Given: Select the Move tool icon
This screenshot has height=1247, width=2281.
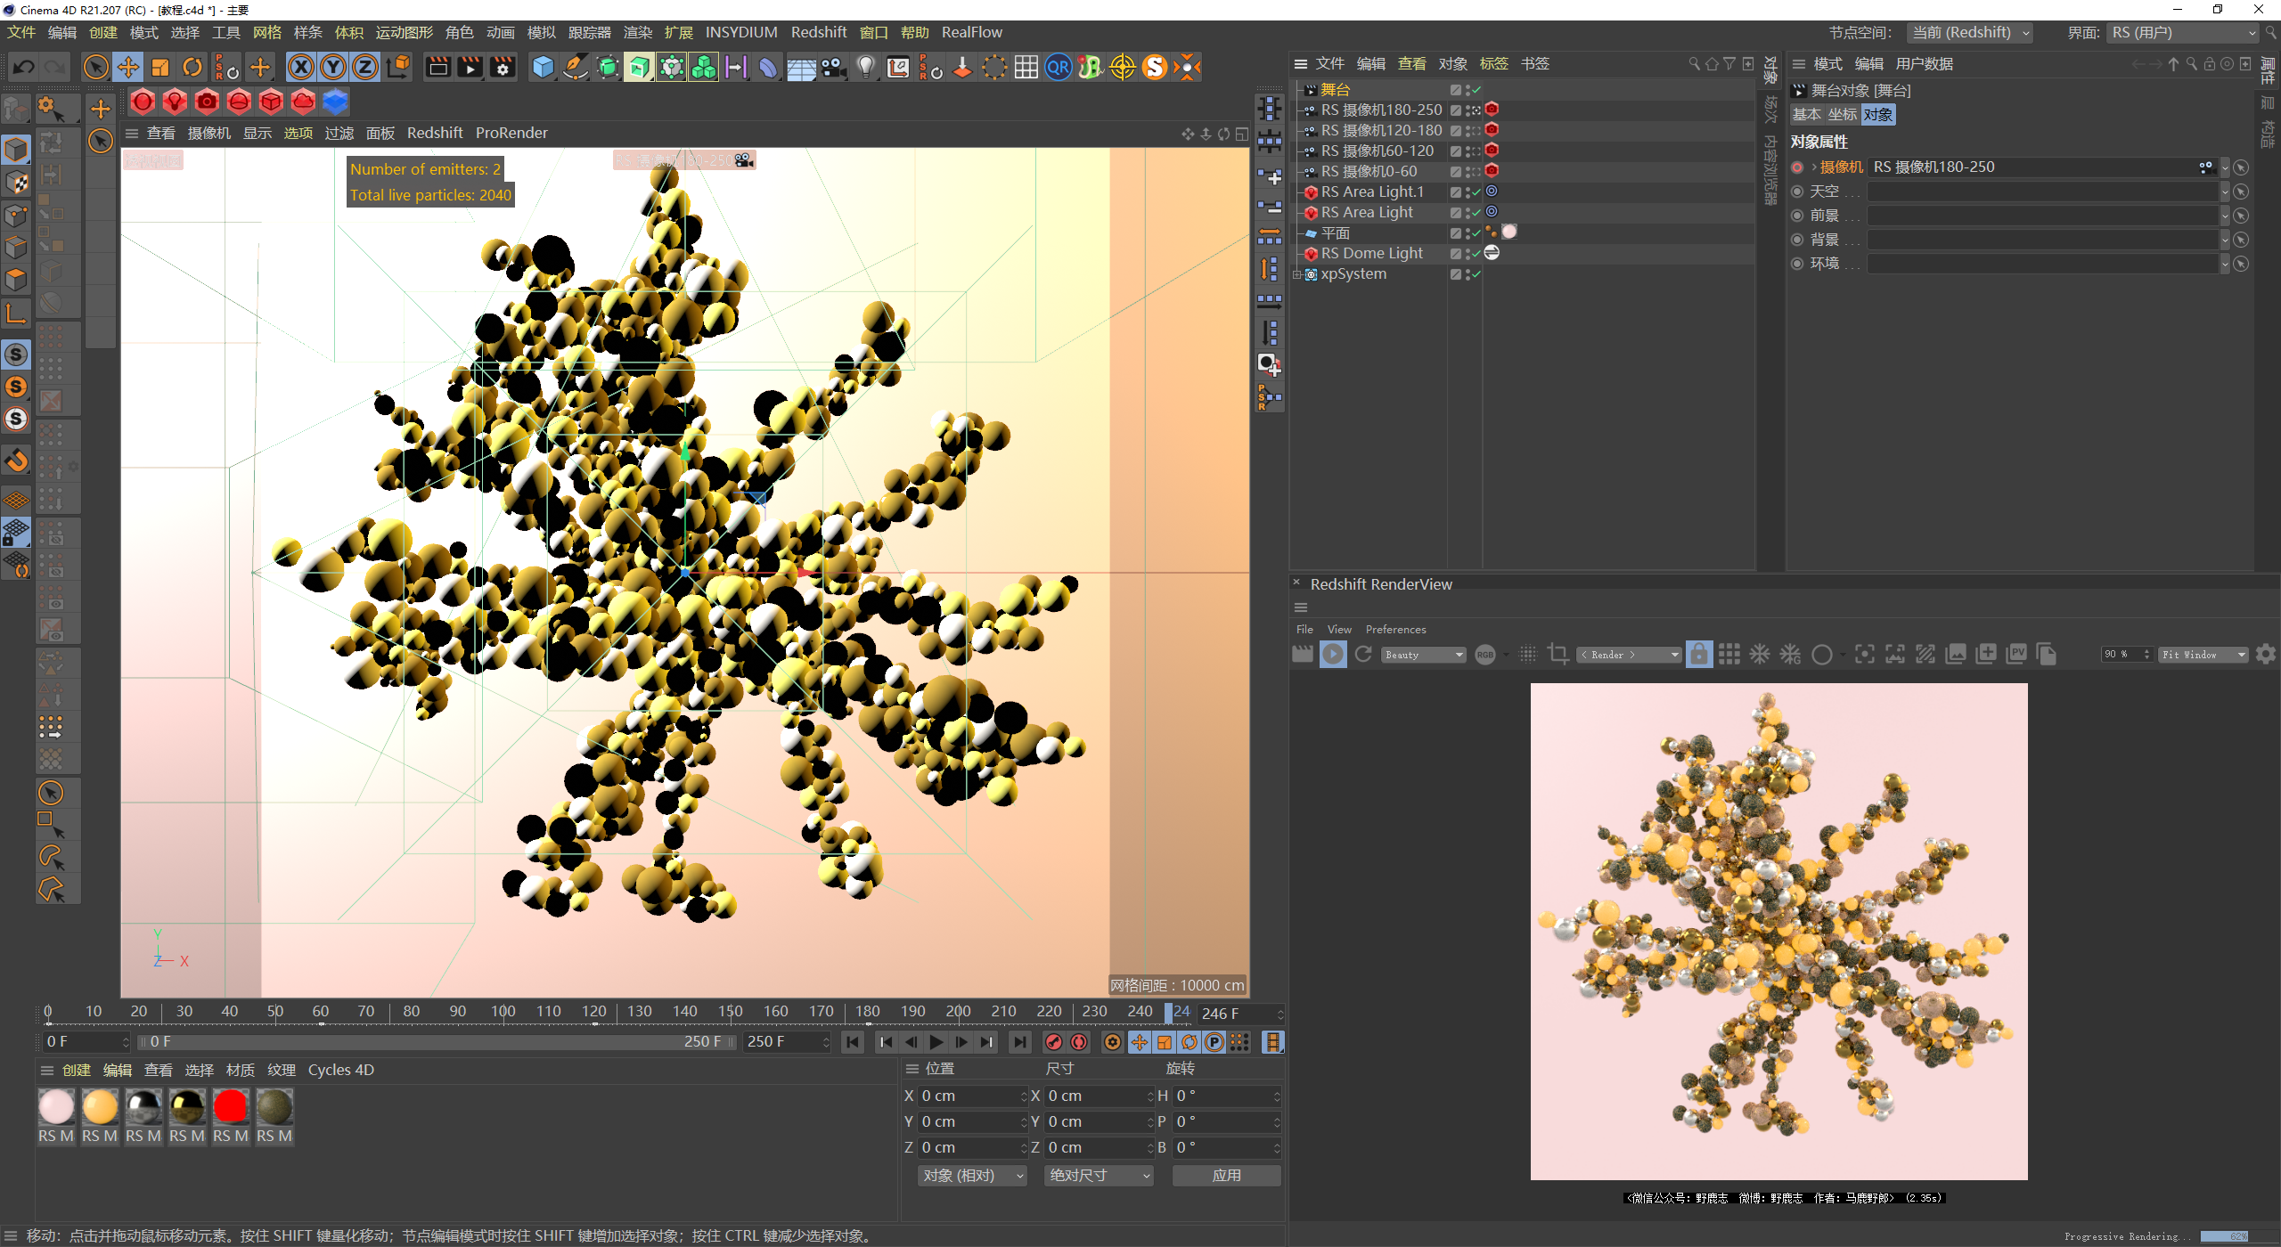Looking at the screenshot, I should point(128,67).
